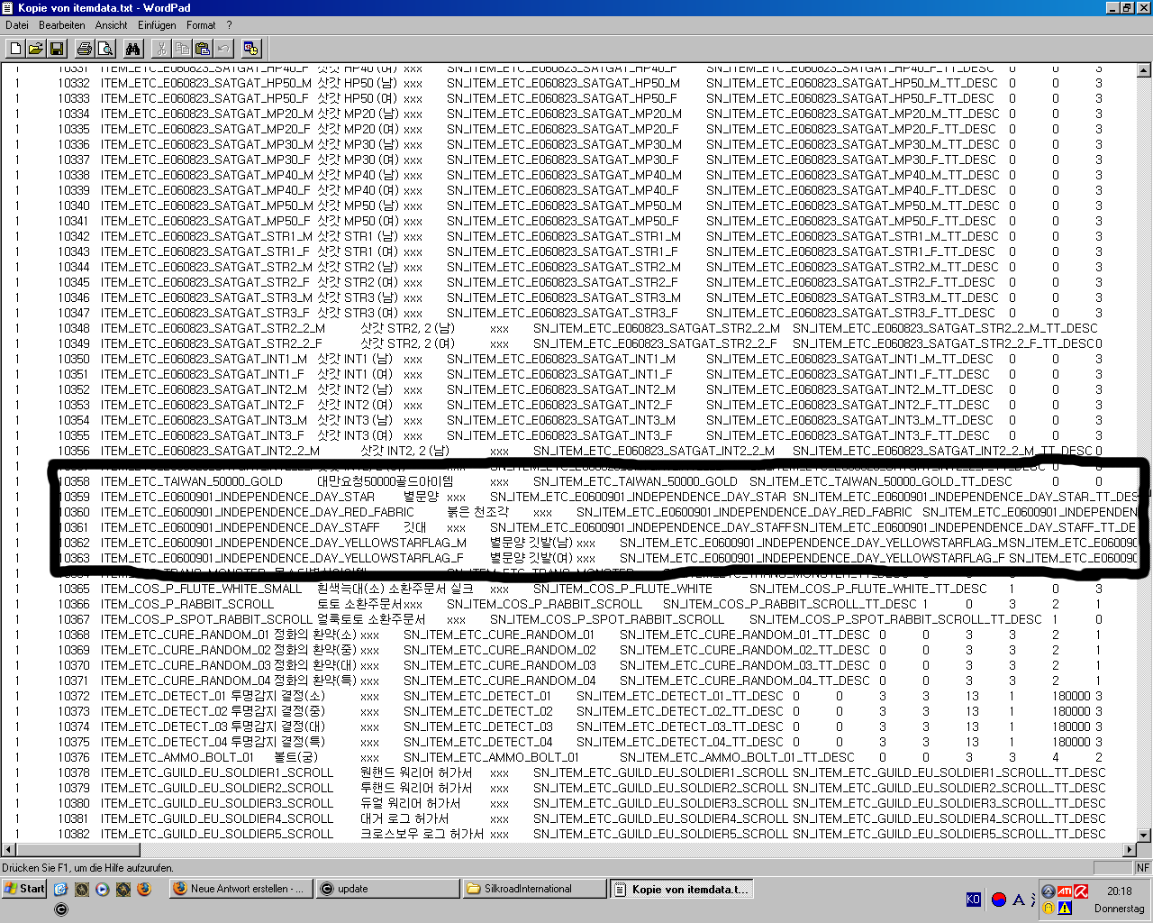Open the Ansicht menu
Screen dimensions: 1153x923
coord(112,25)
